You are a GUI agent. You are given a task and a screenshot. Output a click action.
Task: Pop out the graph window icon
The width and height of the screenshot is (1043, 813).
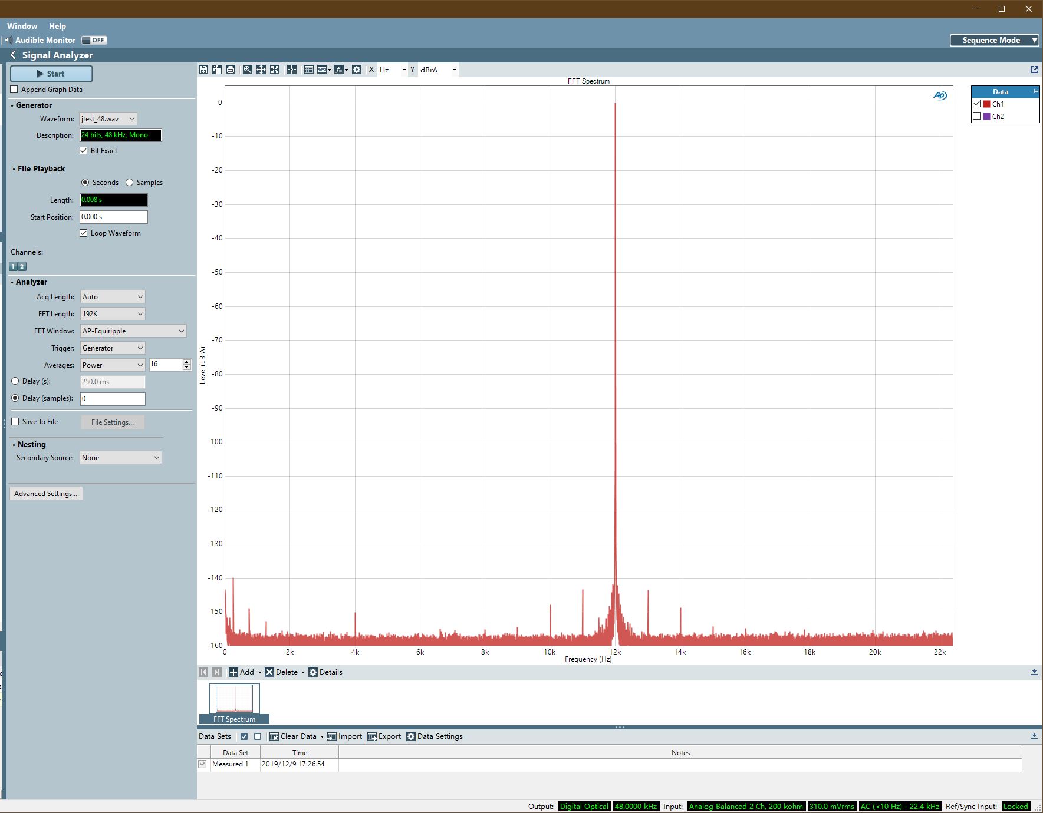click(1034, 70)
